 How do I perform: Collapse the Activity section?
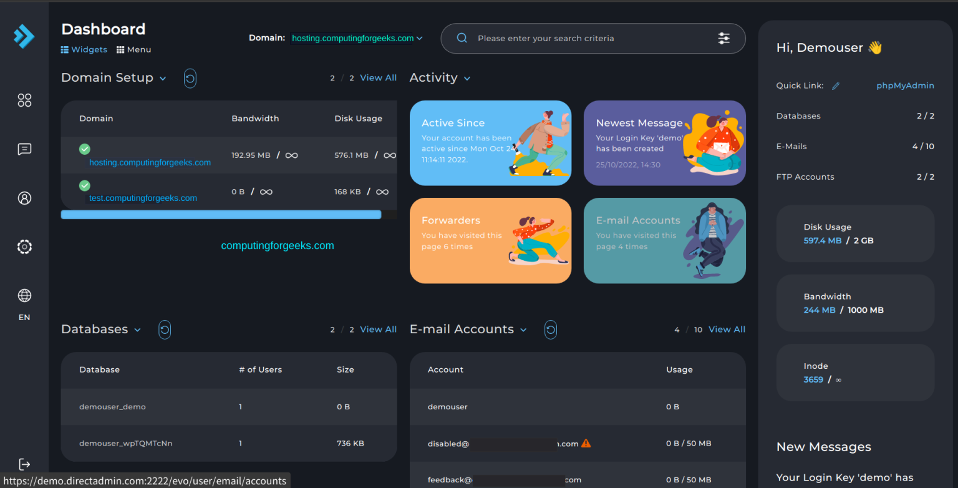pyautogui.click(x=467, y=77)
